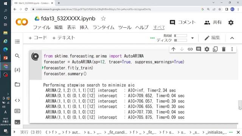This screenshot has width=242, height=136.
Task: Click the forecaster.fit(y_train) code line
Action: coord(68,68)
